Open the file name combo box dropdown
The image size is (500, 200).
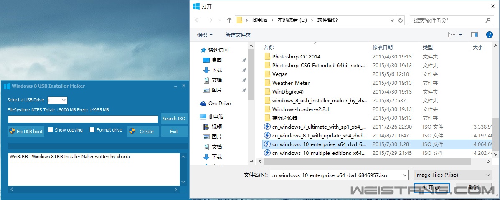405,175
